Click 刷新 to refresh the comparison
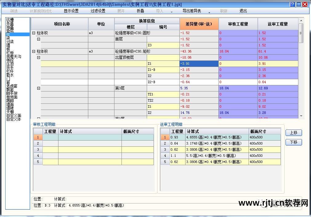The width and height of the screenshot is (311, 217). click(x=224, y=11)
